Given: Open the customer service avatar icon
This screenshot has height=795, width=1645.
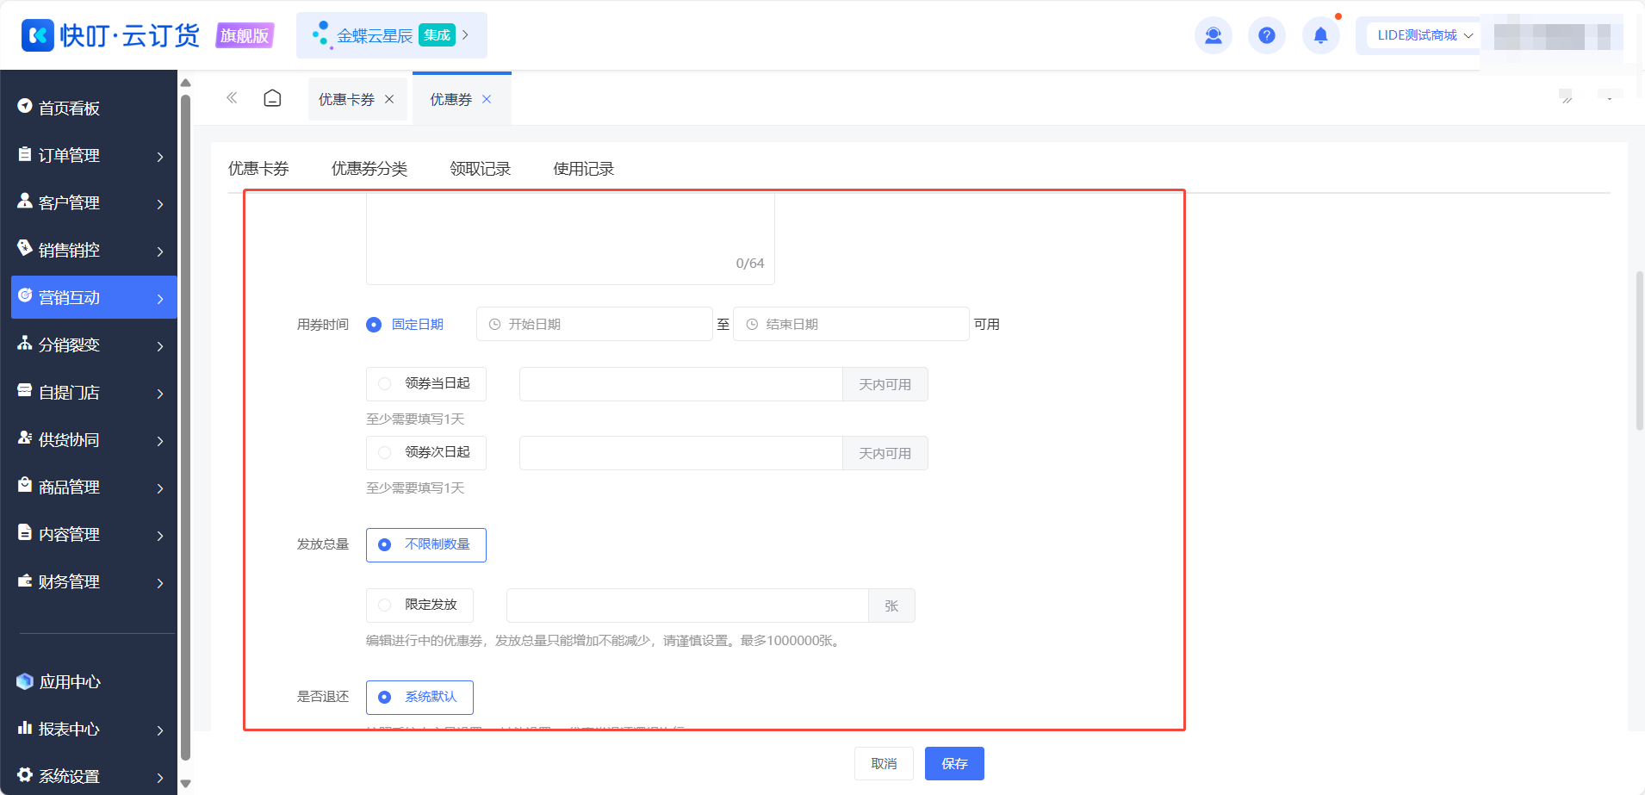Looking at the screenshot, I should tap(1213, 35).
